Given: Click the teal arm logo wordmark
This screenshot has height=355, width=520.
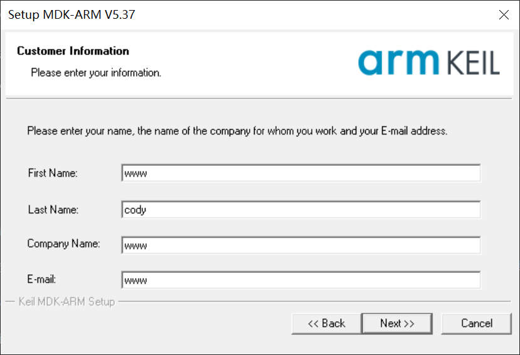Looking at the screenshot, I should coord(399,62).
